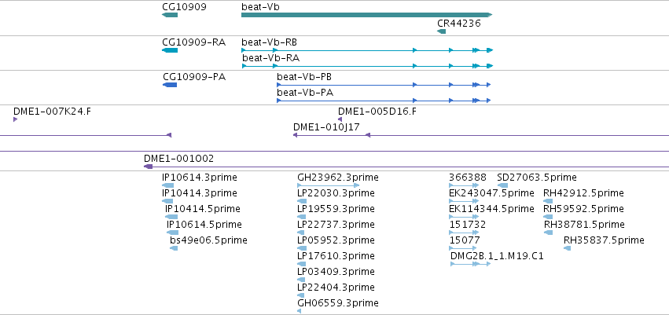Select the beat-Vb-RA transcript feature
Image resolution: width=669 pixels, height=315 pixels.
click(x=367, y=66)
